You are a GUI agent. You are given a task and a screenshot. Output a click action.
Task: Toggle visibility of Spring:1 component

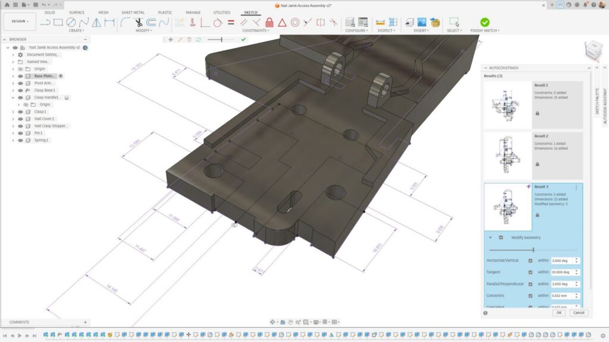[x=21, y=140]
